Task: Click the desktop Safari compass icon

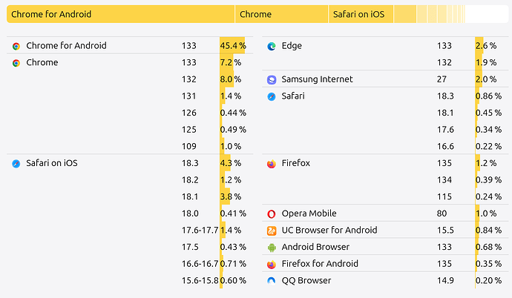Action: coord(272,96)
